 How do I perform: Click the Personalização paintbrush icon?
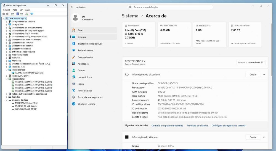[x=74, y=57]
